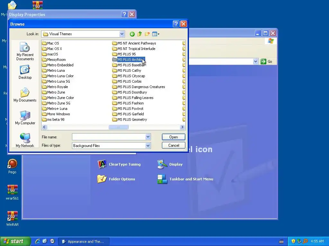Open the wrar561 desktop icon
The height and width of the screenshot is (246, 329).
click(12, 193)
